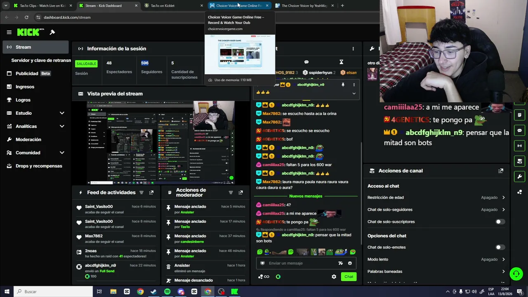Open the chat speech-bubble view
The width and height of the screenshot is (528, 297).
pos(306,62)
